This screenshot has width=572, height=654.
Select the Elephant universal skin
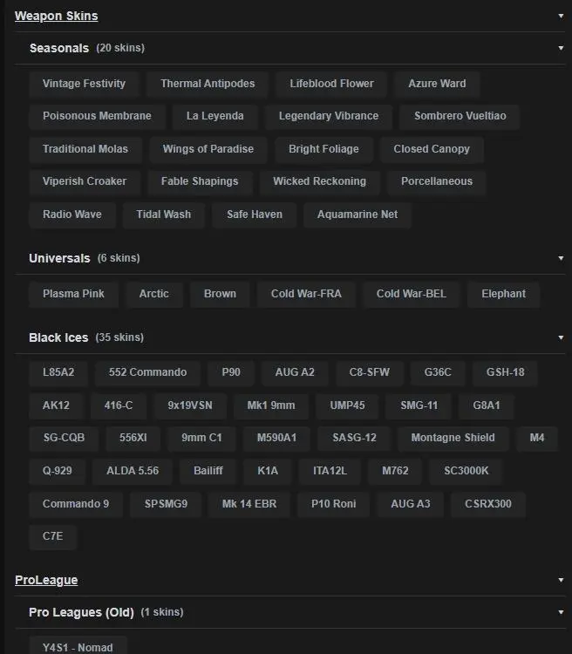pyautogui.click(x=503, y=294)
